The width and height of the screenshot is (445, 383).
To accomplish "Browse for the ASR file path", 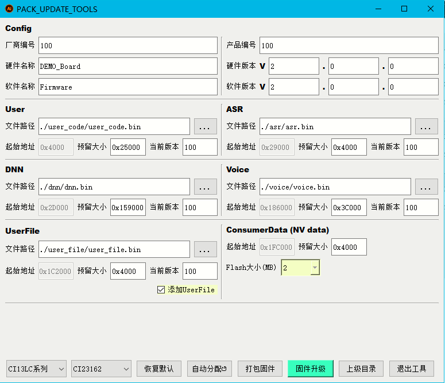I will click(427, 126).
